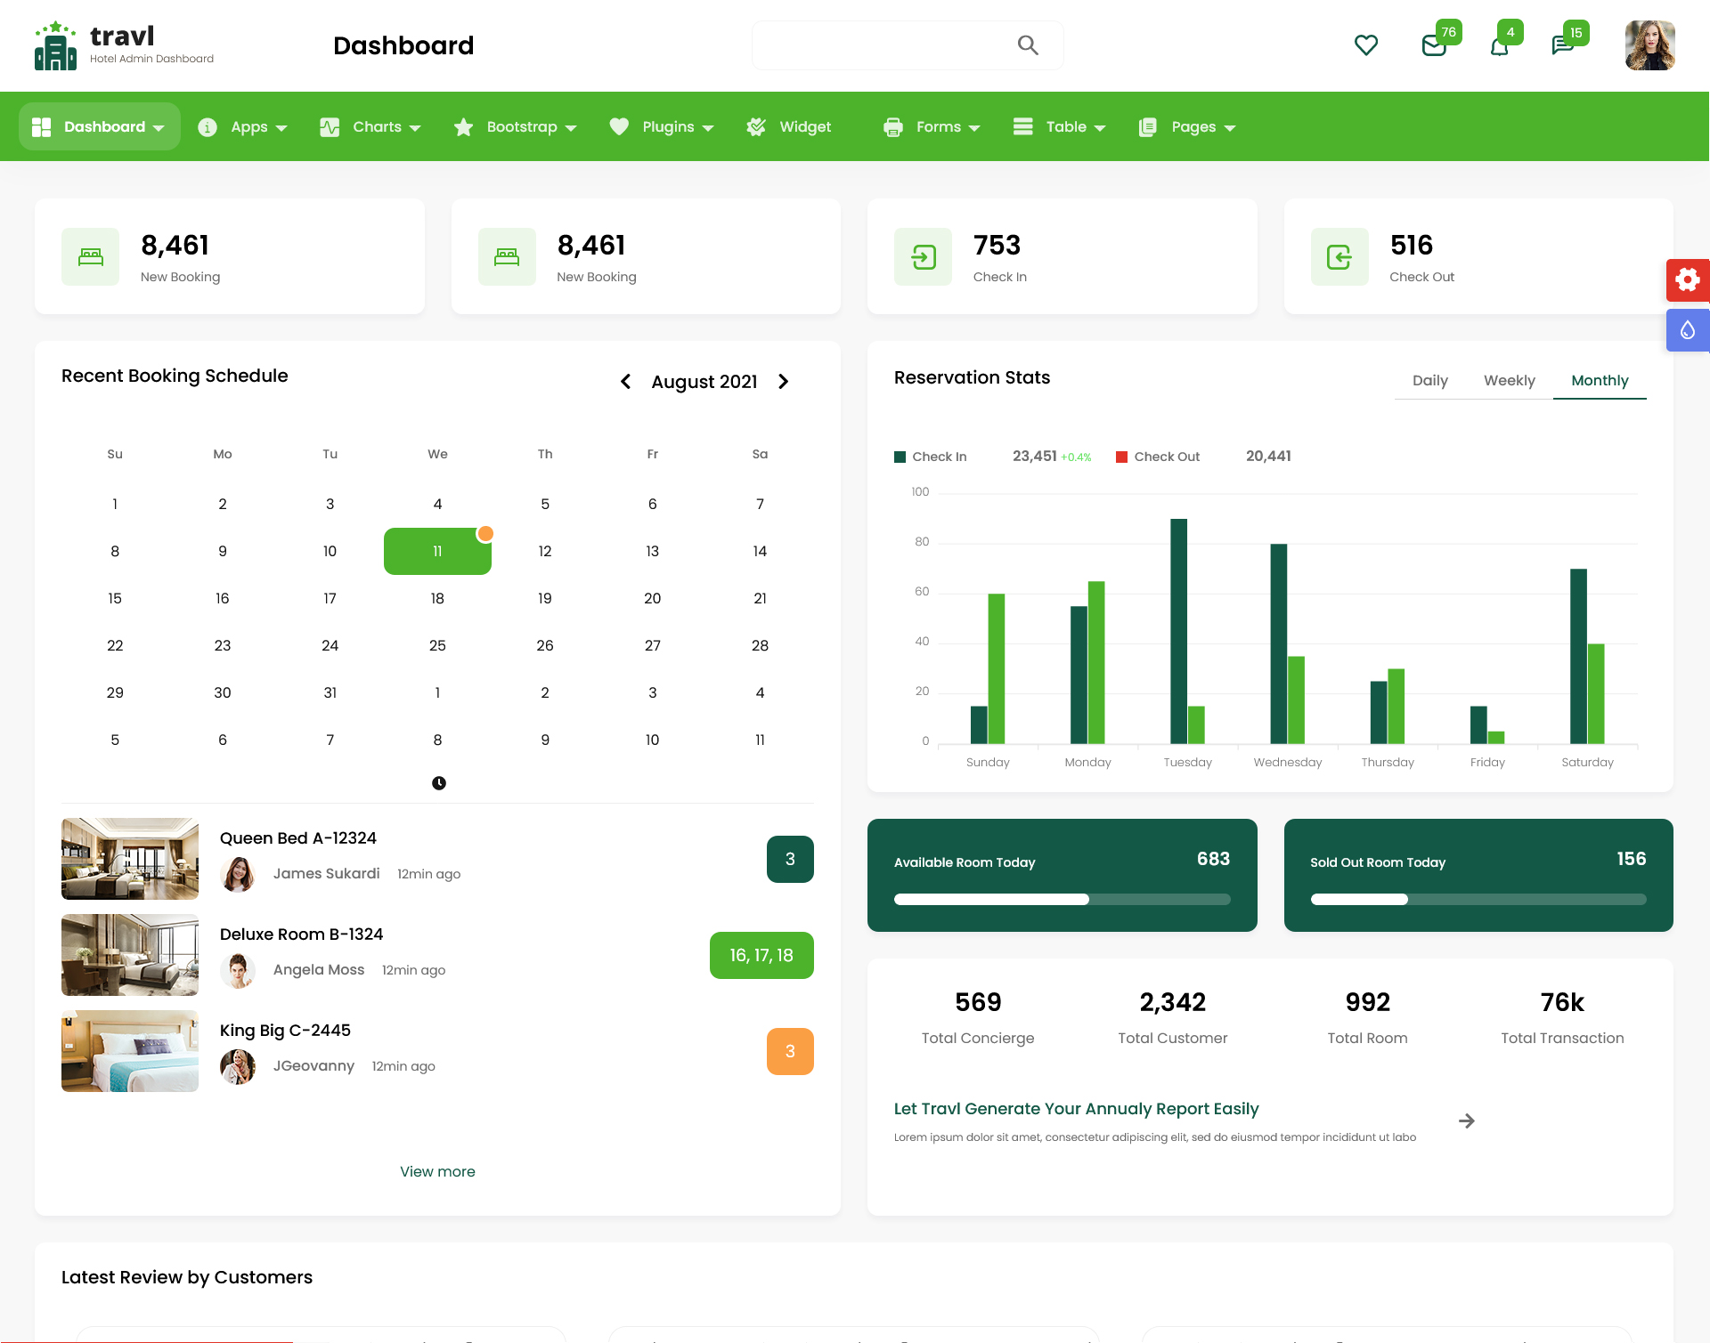Open the Queen Bed A-12324 room thumbnail

point(130,859)
